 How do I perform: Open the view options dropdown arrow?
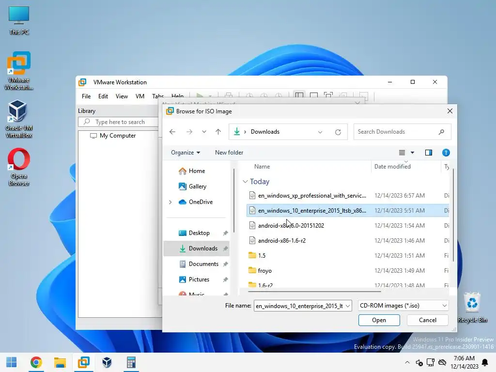click(x=412, y=153)
